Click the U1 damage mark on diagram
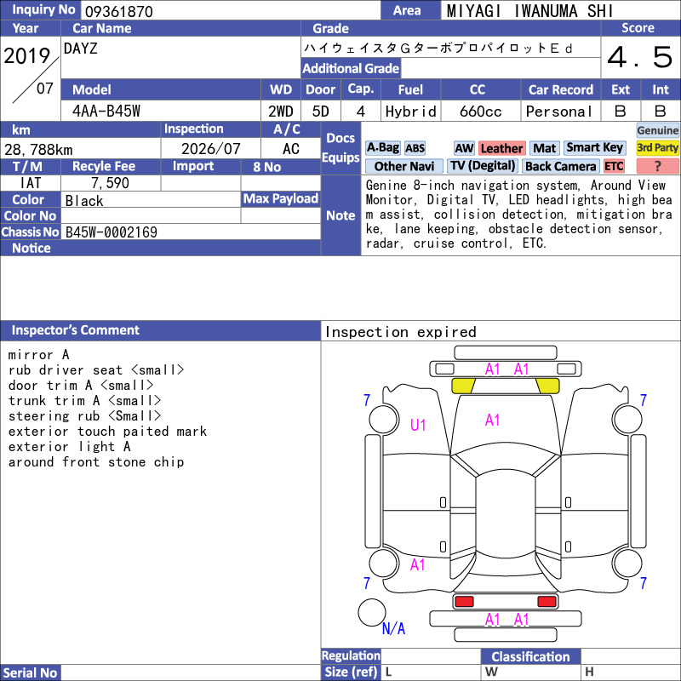Viewport: 681px width, 681px height. (418, 425)
